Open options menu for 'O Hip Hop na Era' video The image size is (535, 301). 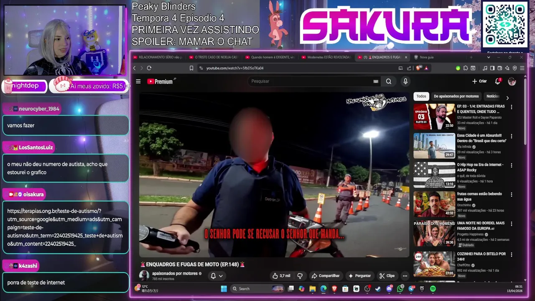click(511, 166)
